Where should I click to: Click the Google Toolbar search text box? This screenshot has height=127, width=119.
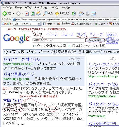tap(26, 24)
